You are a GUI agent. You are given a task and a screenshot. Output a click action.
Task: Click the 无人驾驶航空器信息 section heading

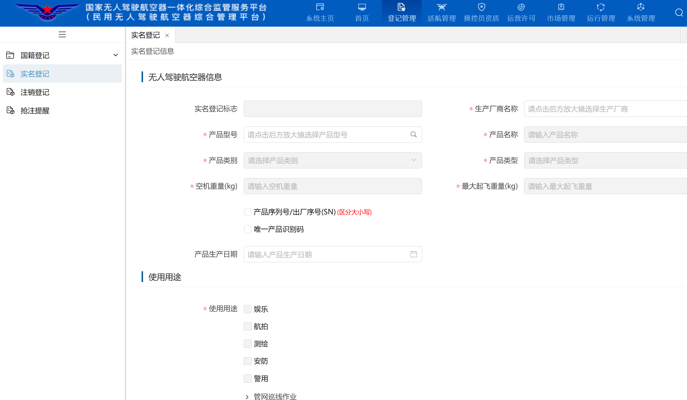coord(185,77)
